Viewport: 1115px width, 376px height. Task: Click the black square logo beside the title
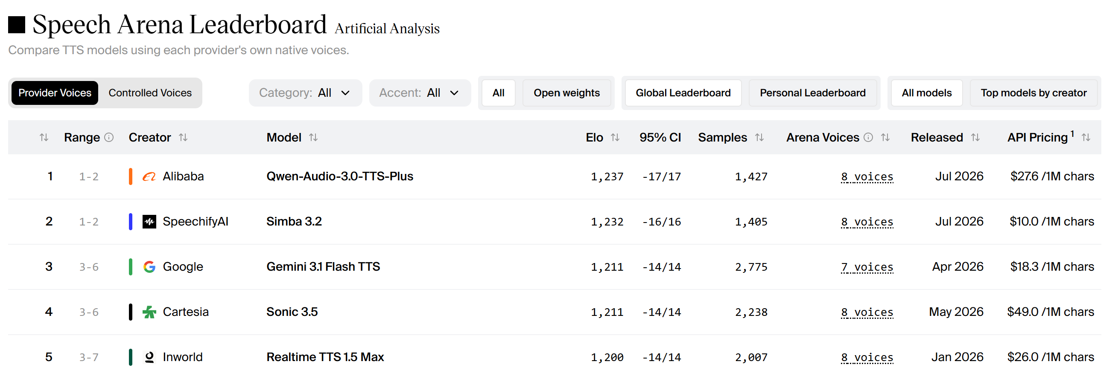pos(17,25)
